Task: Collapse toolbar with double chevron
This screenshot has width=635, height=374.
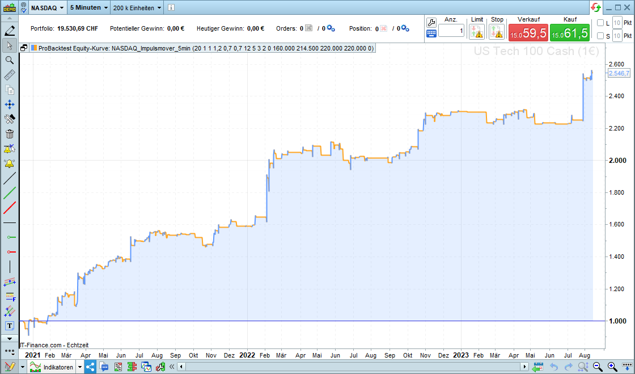Action: [x=172, y=367]
